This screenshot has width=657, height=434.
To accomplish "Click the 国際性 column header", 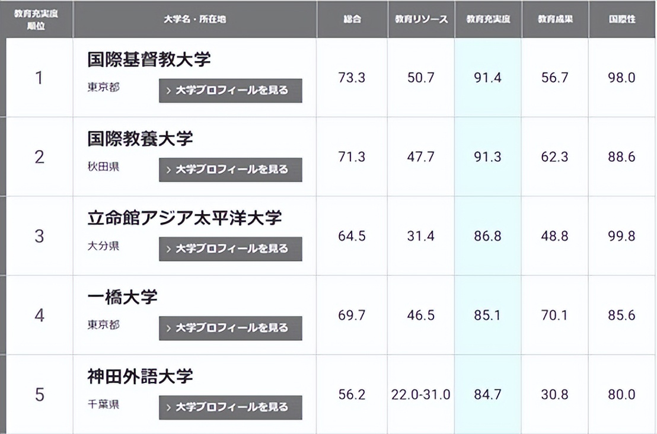I will [622, 18].
